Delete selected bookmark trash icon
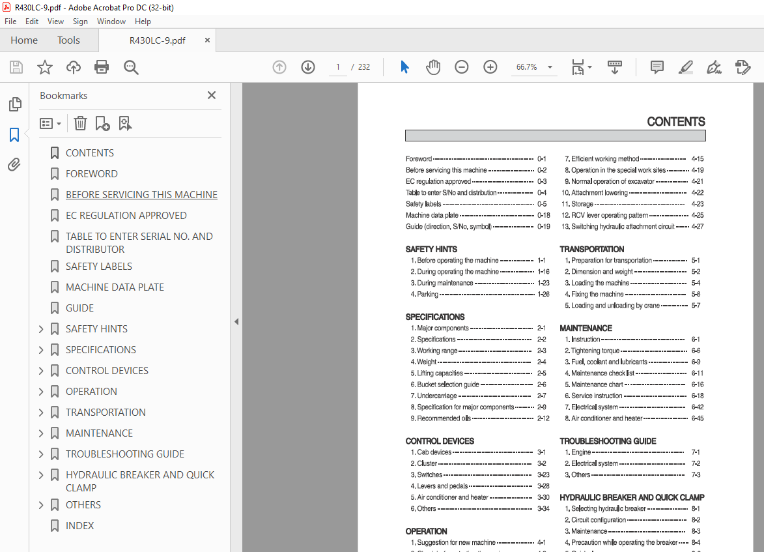Image resolution: width=764 pixels, height=552 pixels. pos(80,123)
